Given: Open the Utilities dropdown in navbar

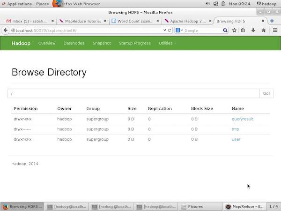Looking at the screenshot, I should (167, 43).
